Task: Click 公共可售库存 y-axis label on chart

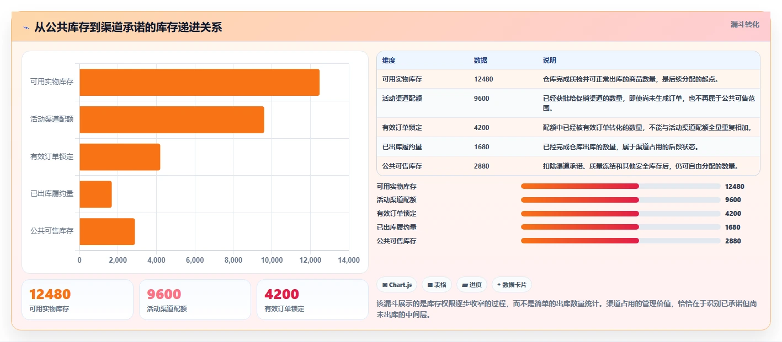Action: [x=52, y=231]
